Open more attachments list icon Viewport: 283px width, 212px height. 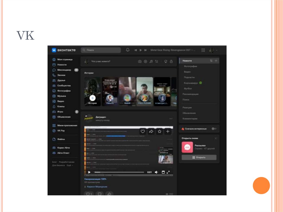pos(156,61)
